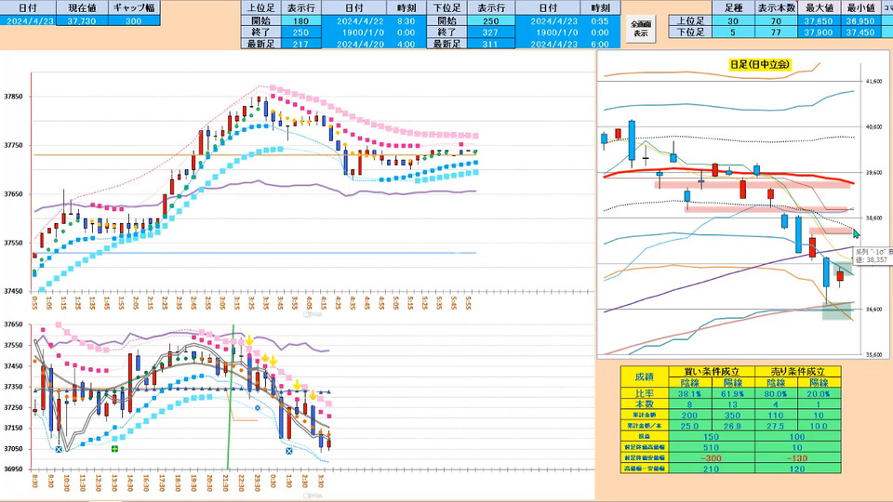This screenshot has height=502, width=893.
Task: Select the buy-side 損益 cell 150
Action: [712, 437]
